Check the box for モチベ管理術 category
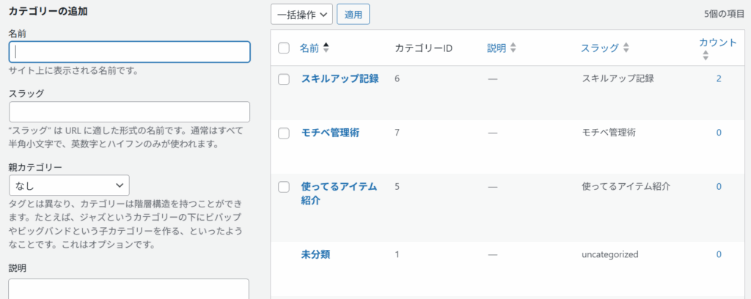This screenshot has width=751, height=299. click(284, 134)
